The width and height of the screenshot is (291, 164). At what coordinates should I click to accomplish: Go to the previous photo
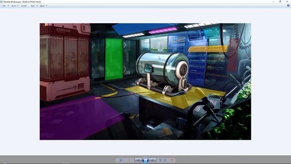point(138,160)
